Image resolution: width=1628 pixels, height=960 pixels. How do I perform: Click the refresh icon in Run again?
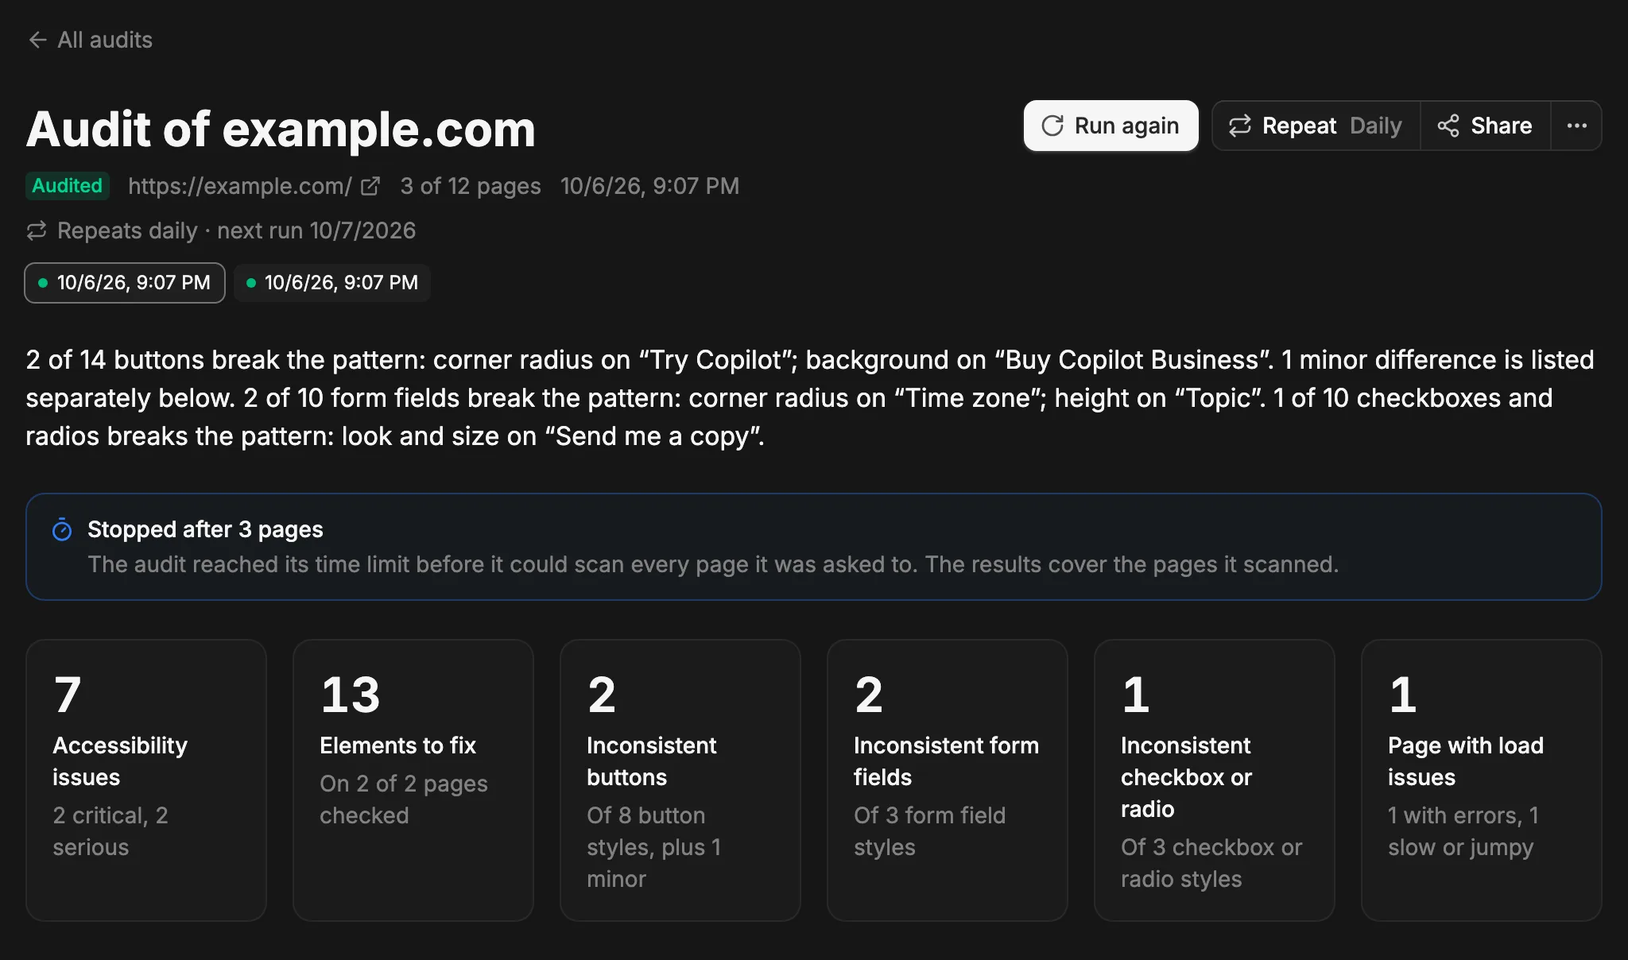point(1052,126)
